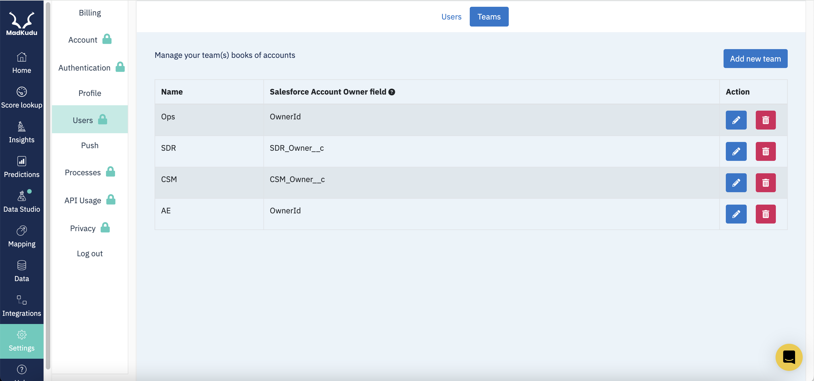814x381 pixels.
Task: Delete the CSM team
Action: tap(765, 183)
